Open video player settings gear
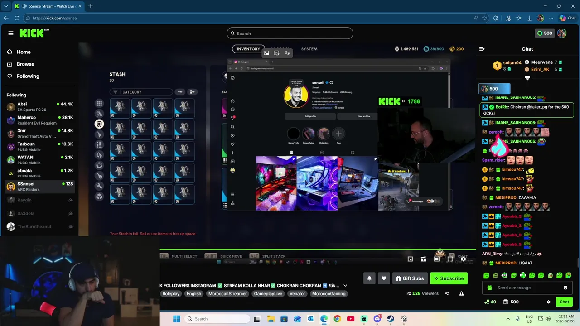Screen dimensions: 580x326 click(463, 259)
